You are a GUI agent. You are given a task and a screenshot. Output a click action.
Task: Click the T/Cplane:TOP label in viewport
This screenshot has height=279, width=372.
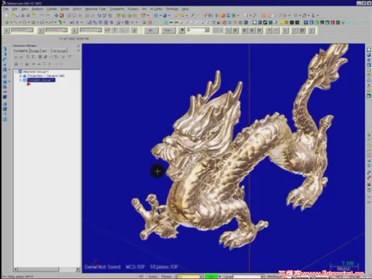pyautogui.click(x=164, y=267)
